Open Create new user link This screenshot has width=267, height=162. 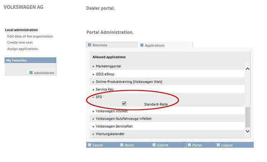[x=20, y=42]
